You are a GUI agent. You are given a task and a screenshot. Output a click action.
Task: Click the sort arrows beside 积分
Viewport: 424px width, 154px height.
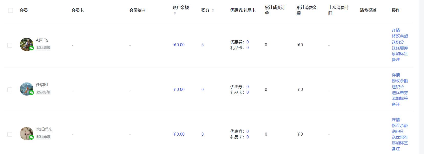click(x=213, y=10)
